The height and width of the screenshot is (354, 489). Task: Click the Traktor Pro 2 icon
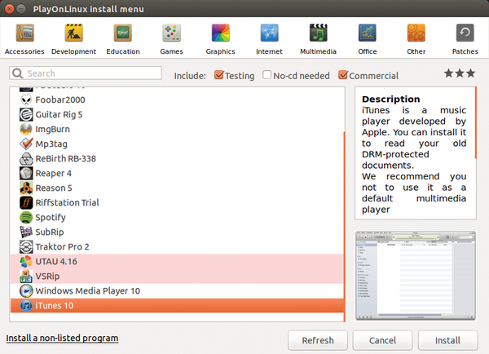pos(26,247)
